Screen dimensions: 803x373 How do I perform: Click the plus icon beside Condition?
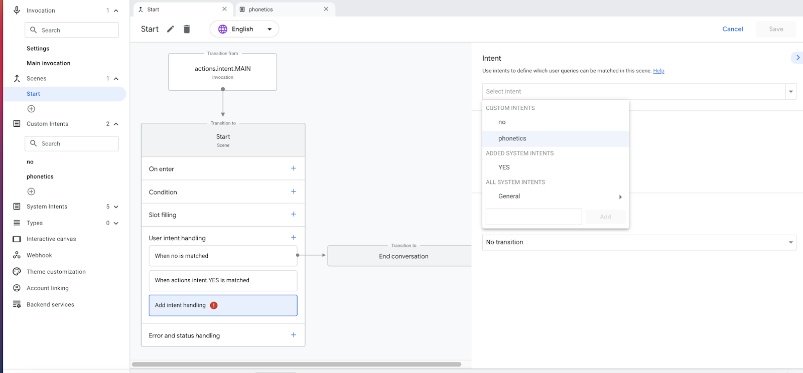tap(294, 192)
